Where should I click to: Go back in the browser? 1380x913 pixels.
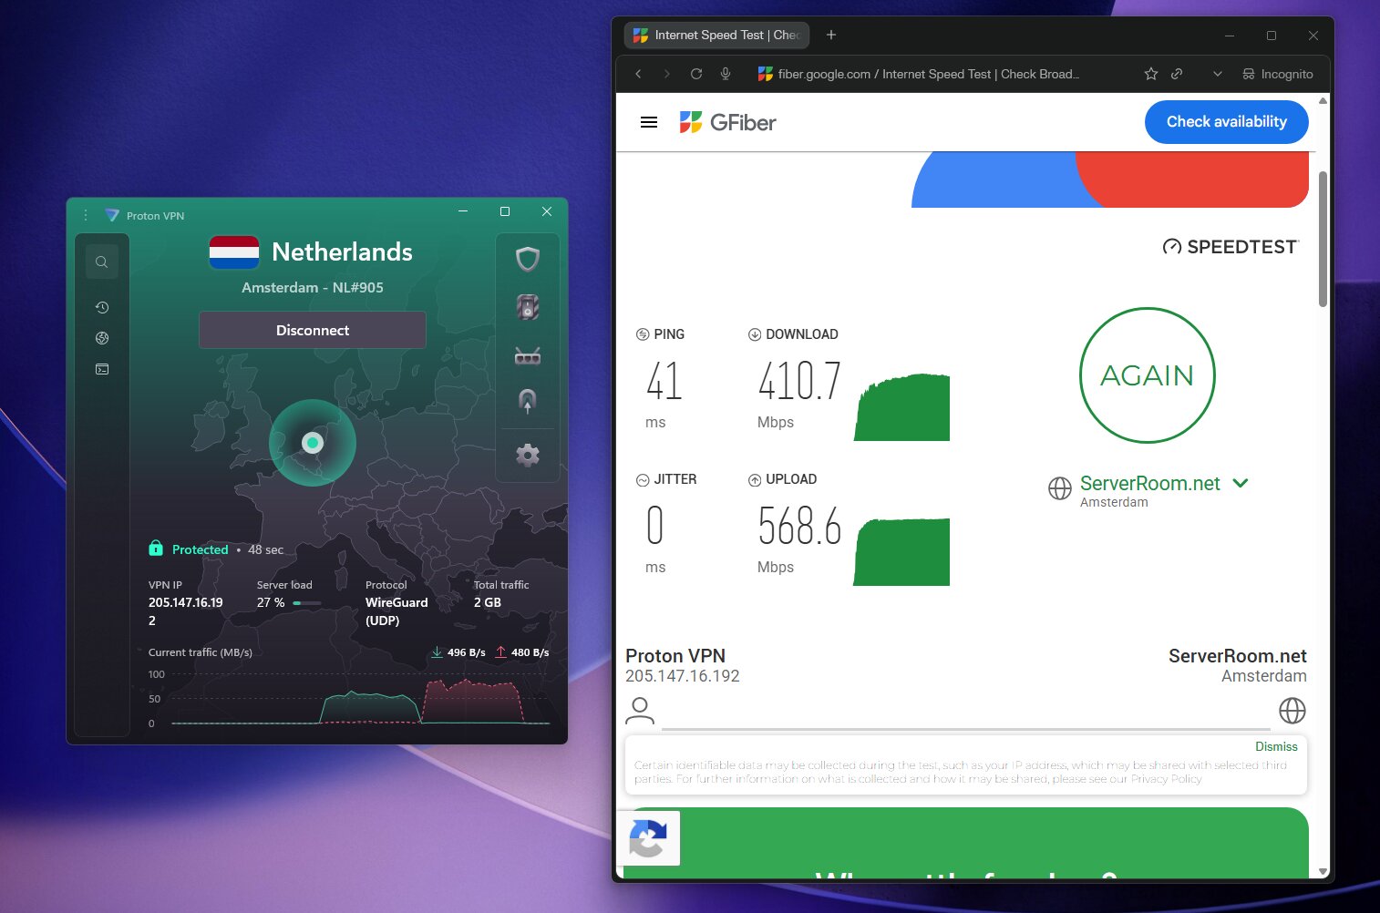tap(638, 74)
